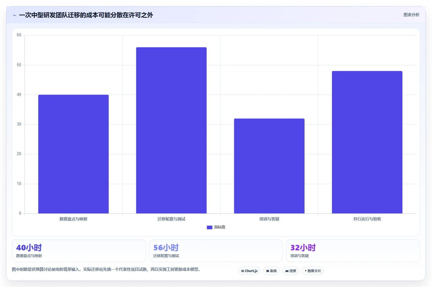Click the 进度 chip
This screenshot has width=432, height=287.
click(x=291, y=271)
